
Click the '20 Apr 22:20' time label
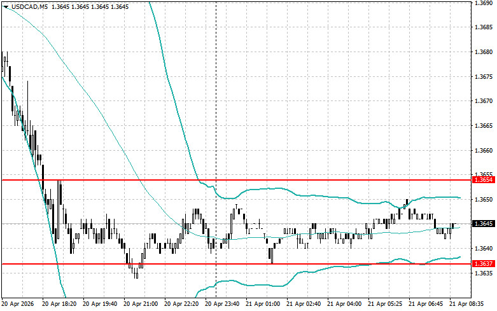(x=181, y=304)
